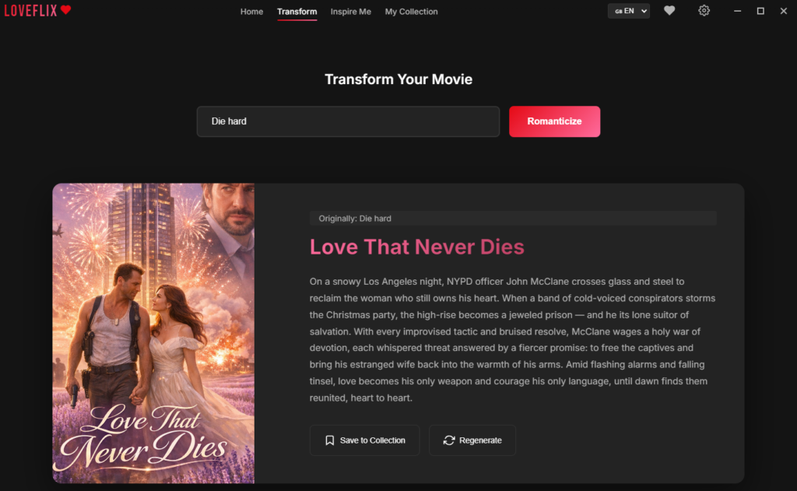Click the Love That Never Dies title
797x491 pixels.
tap(417, 247)
